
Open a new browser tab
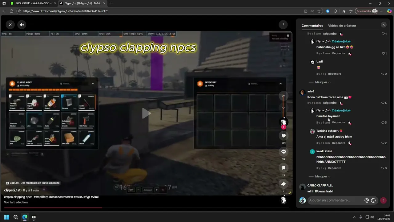(111, 3)
